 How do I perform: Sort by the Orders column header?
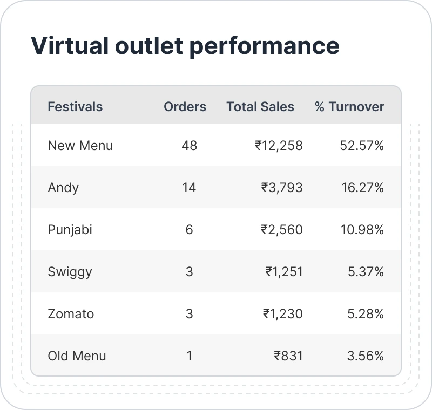coord(185,106)
